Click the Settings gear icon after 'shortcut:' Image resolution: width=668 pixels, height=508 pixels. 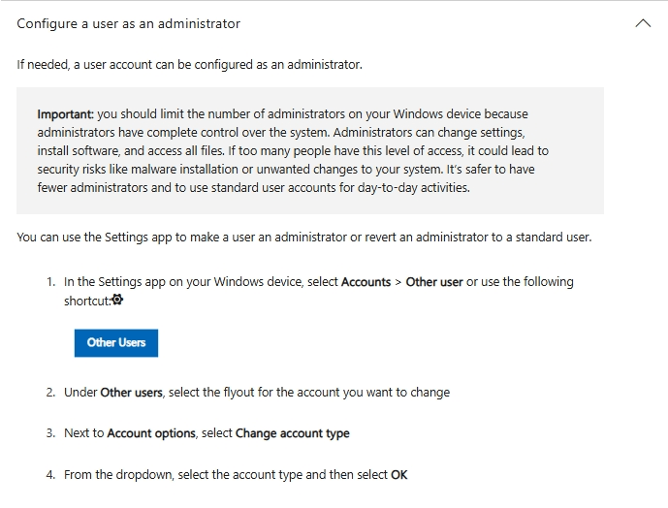point(118,301)
